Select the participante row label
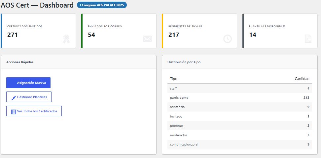321x158 pixels. [x=179, y=98]
